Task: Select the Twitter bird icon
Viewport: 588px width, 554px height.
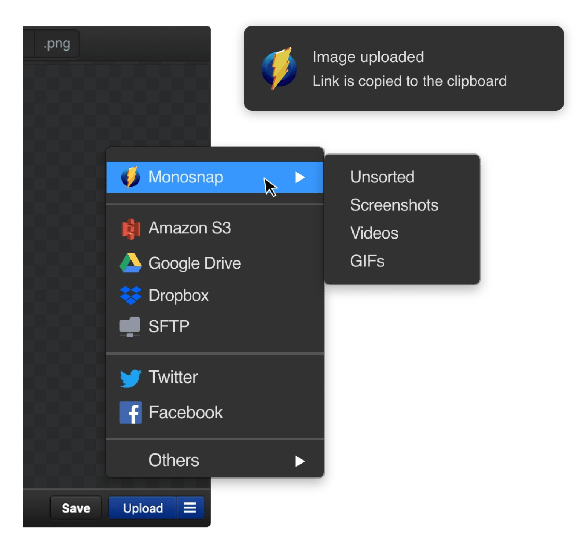Action: pyautogui.click(x=131, y=377)
